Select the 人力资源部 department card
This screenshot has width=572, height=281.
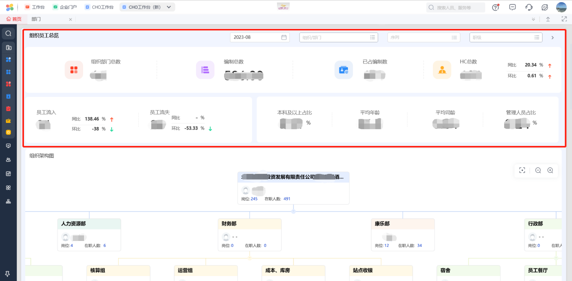(x=89, y=235)
